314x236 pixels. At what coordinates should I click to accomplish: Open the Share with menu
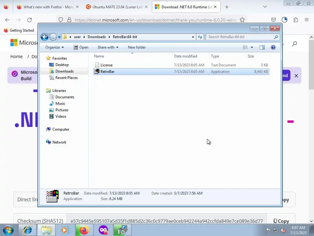[108, 47]
